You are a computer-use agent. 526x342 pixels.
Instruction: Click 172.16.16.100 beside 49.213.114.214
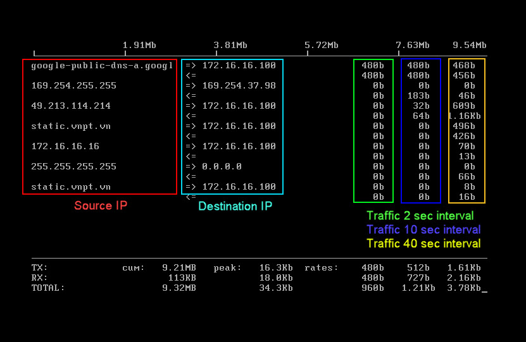[x=239, y=106]
